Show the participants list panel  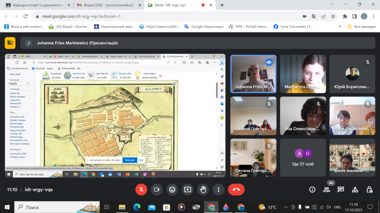(327, 189)
